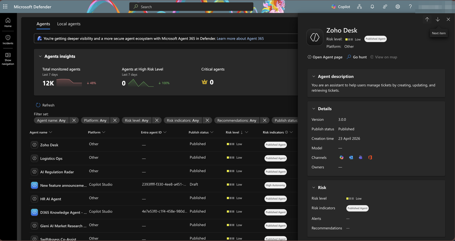
Task: Collapse the Details section
Action: 314,109
